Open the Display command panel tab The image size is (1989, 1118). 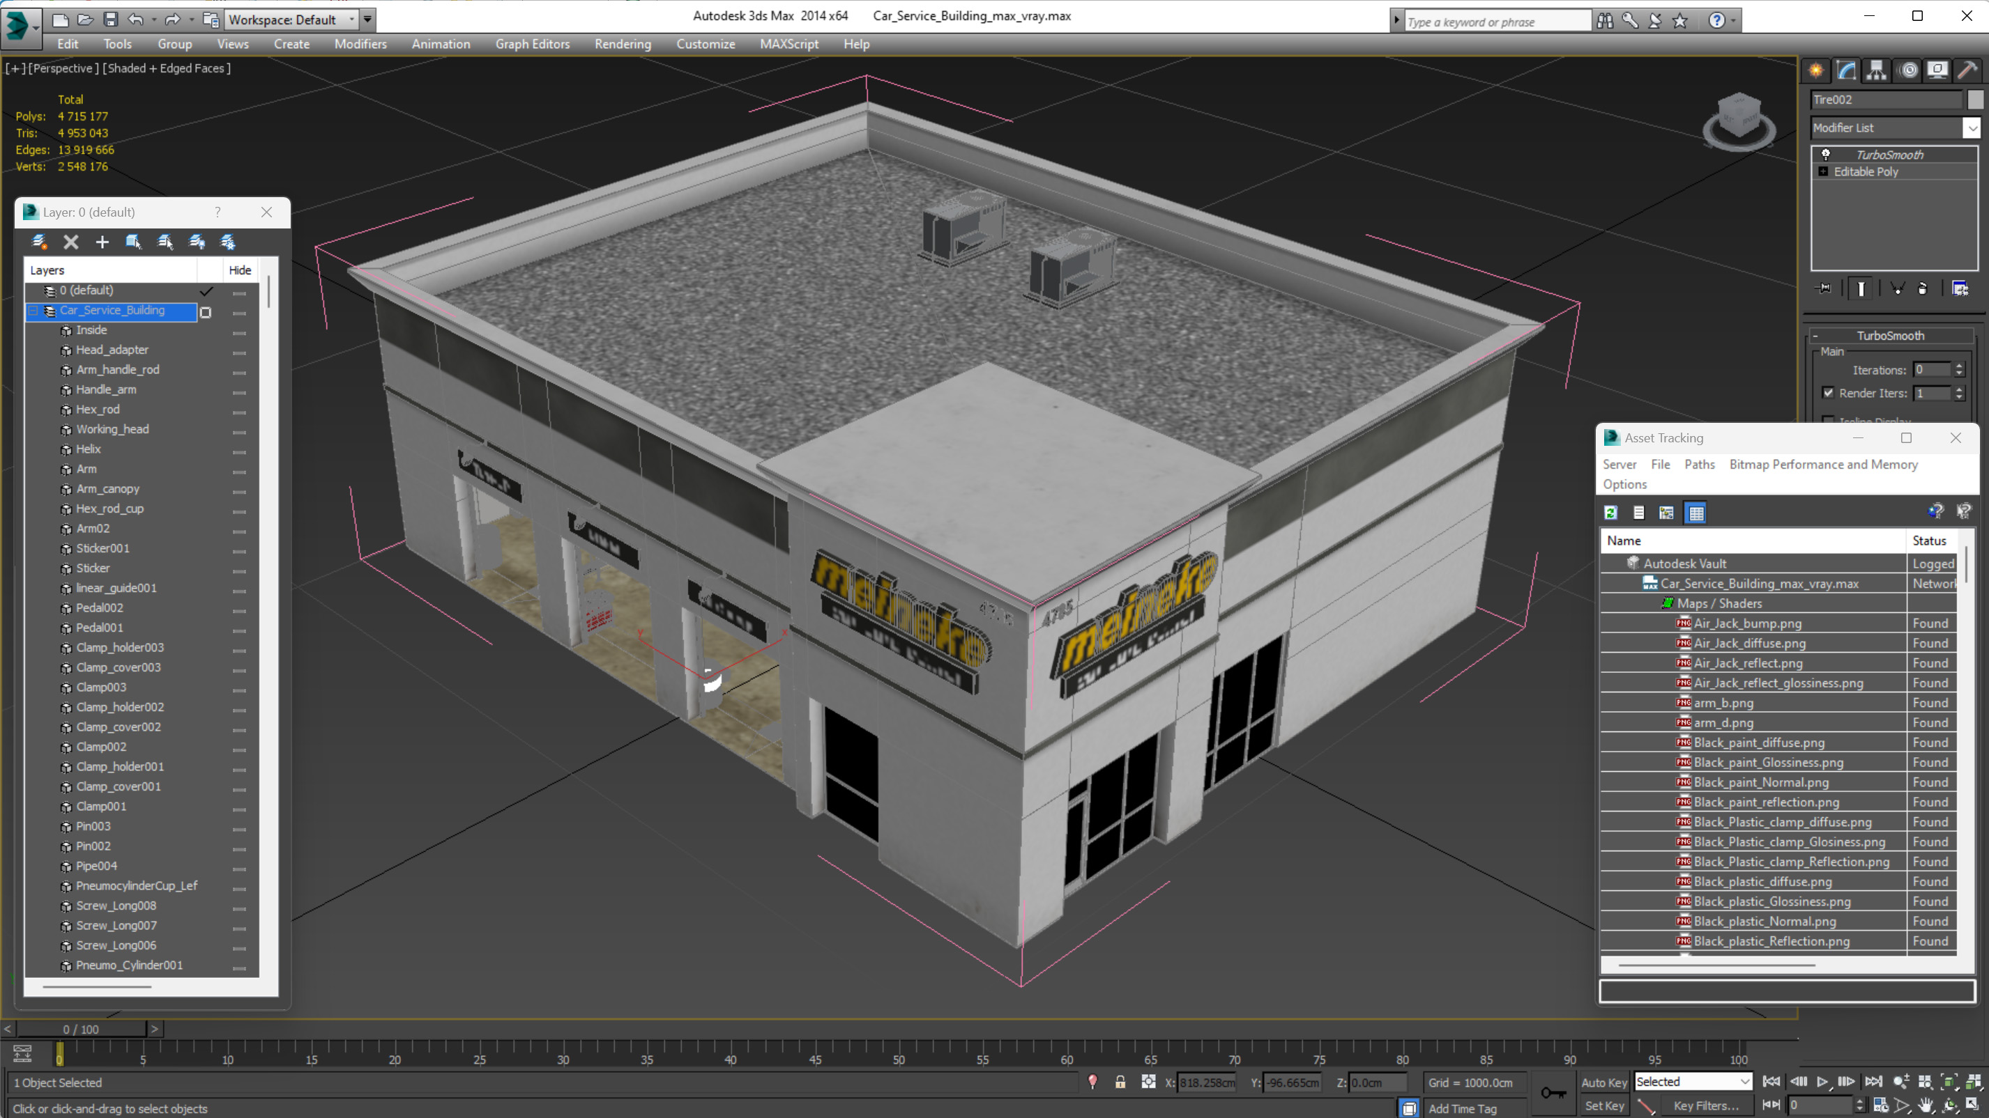[1937, 70]
